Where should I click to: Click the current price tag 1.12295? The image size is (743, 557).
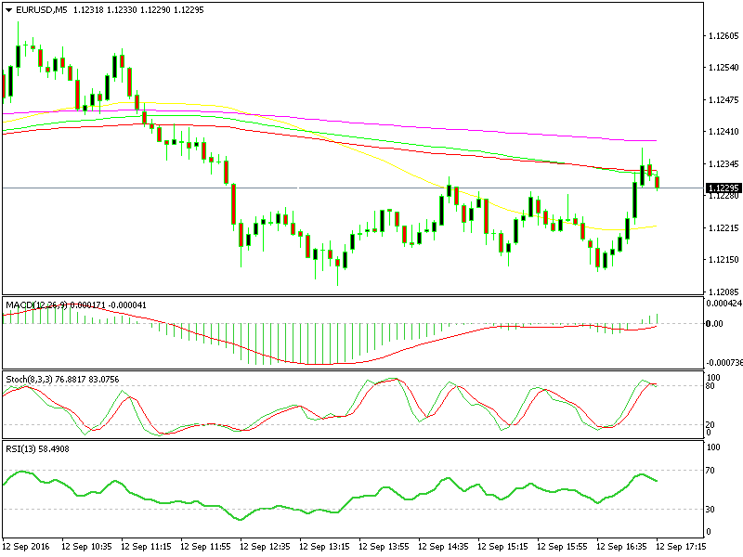click(723, 188)
